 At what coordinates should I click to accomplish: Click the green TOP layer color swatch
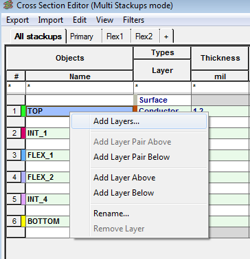[x=23, y=111]
